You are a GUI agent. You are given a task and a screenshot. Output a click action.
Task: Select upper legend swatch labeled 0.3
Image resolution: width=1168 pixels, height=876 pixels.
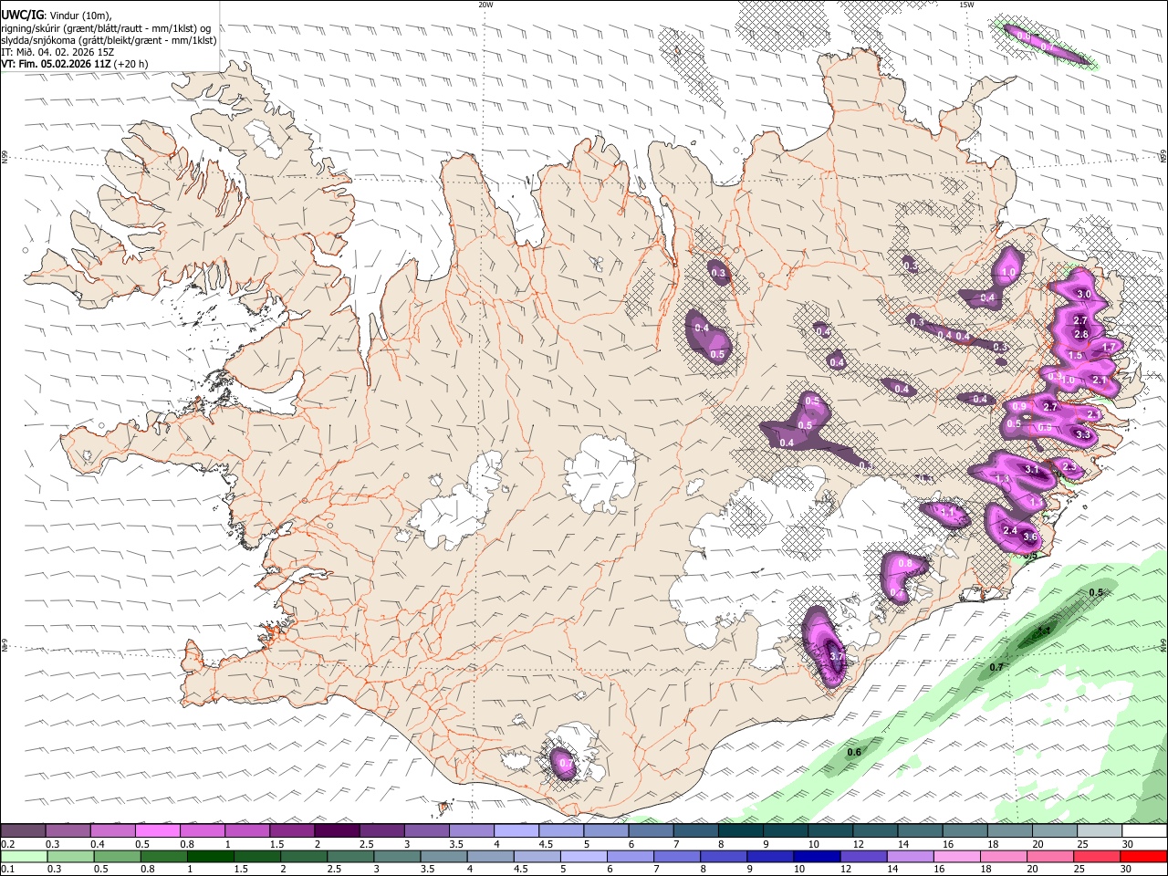click(67, 831)
